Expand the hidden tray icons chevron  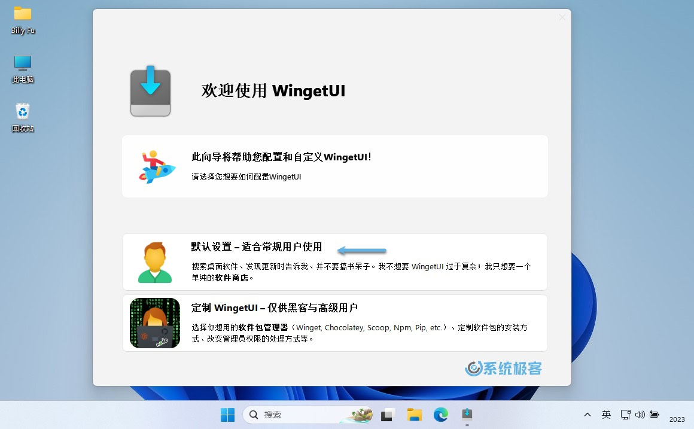coord(587,414)
